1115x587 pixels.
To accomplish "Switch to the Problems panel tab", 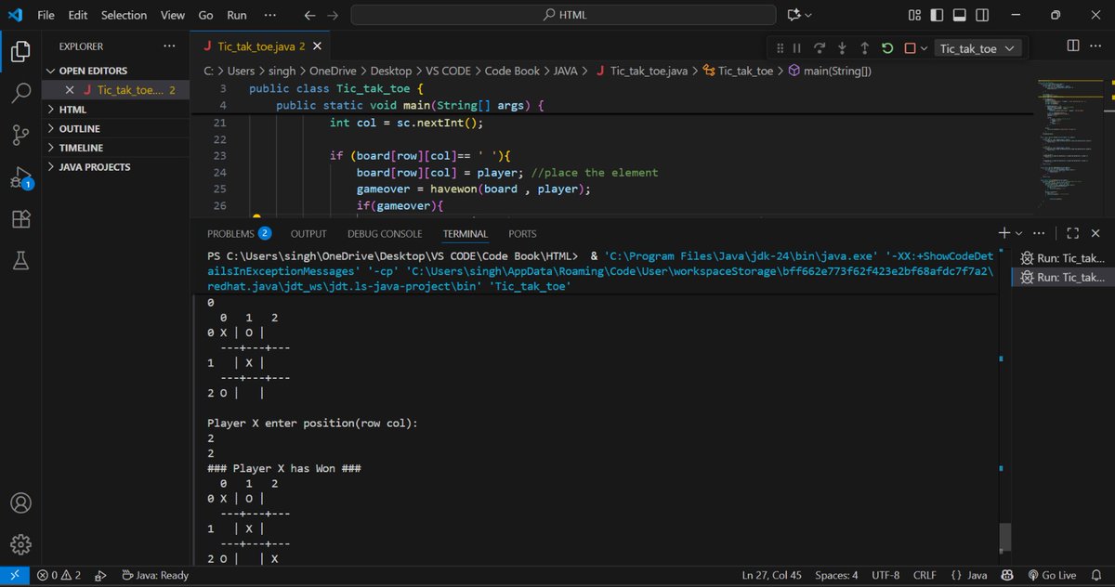I will 239,234.
